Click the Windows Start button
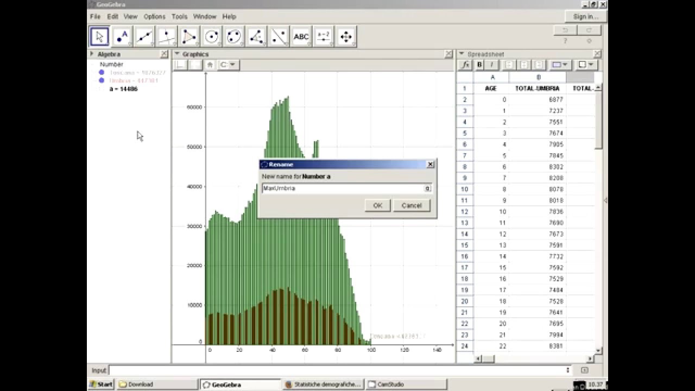Image resolution: width=695 pixels, height=391 pixels. pyautogui.click(x=102, y=384)
